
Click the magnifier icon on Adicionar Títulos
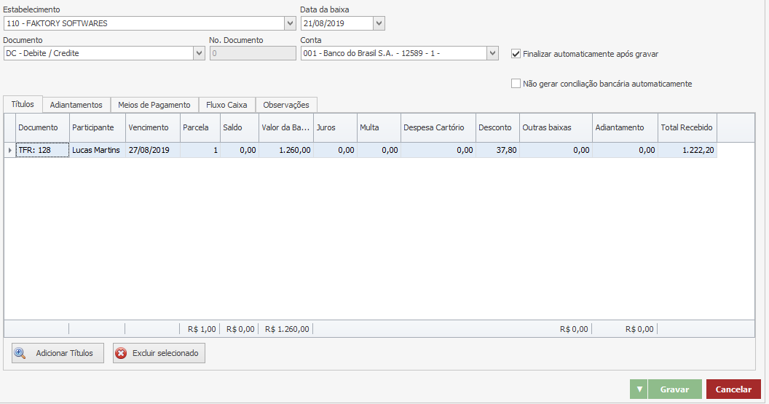pos(20,353)
